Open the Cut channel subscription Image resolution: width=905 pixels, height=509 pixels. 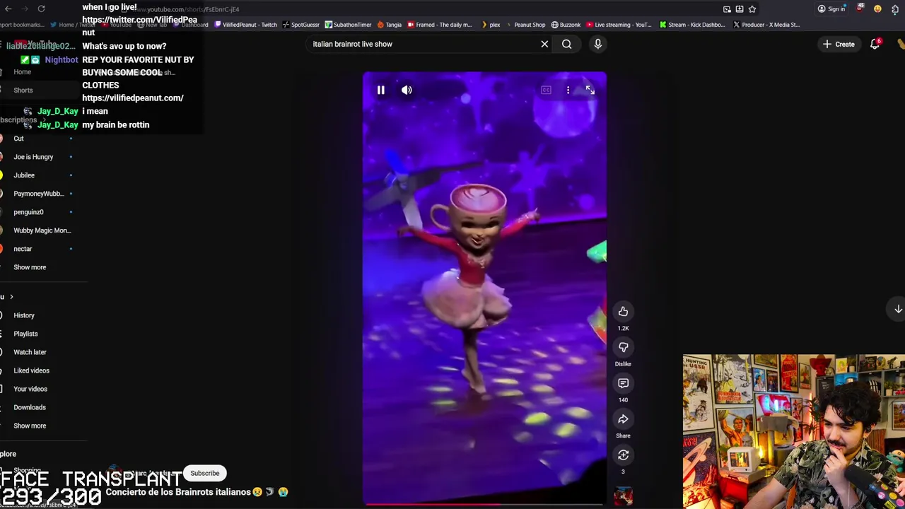[18, 139]
